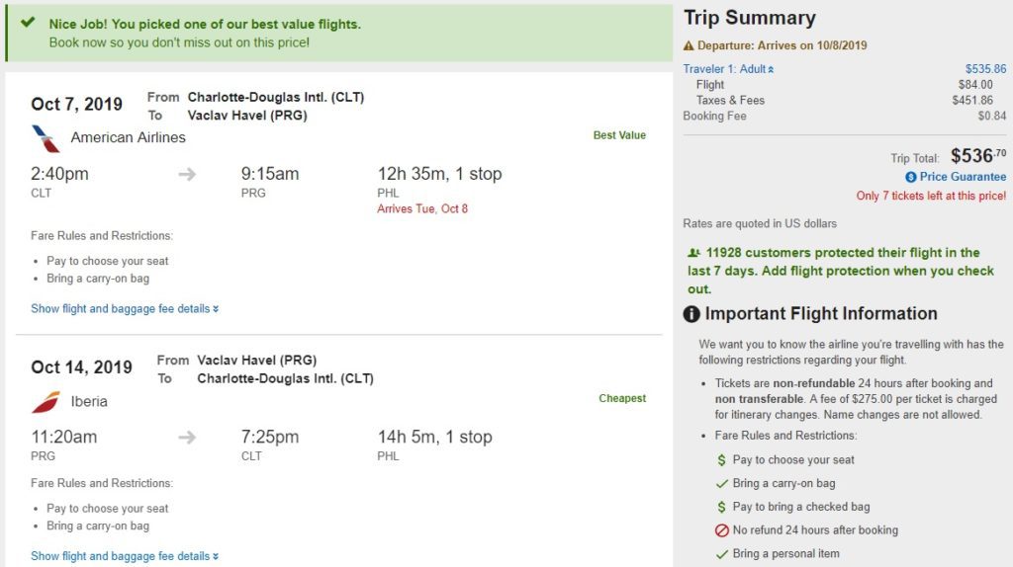Click the Arrives Tue, Oct 8 notice

pyautogui.click(x=422, y=209)
